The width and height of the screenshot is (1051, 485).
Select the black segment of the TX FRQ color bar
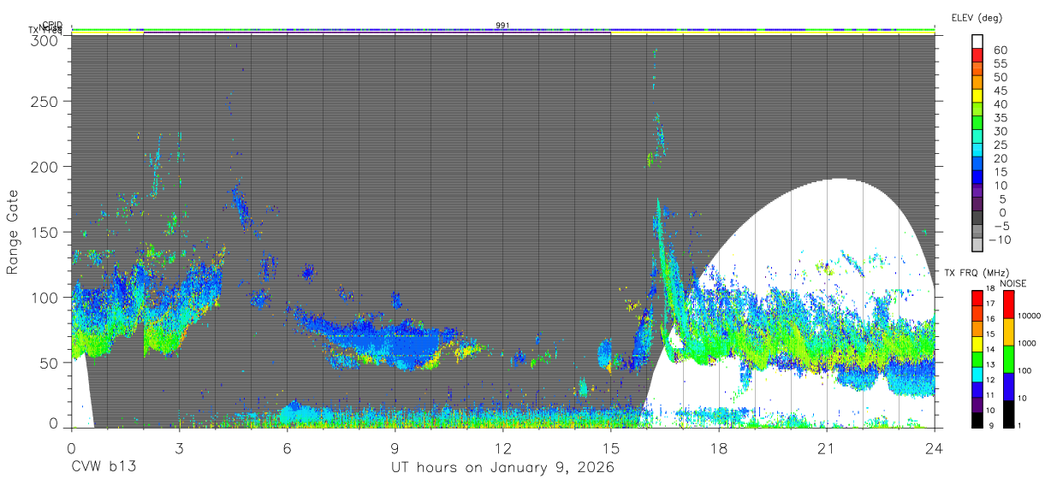pyautogui.click(x=977, y=419)
